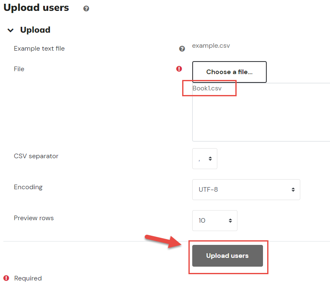Click the Preview rows arrows icon
This screenshot has height=288, width=330.
pyautogui.click(x=230, y=221)
